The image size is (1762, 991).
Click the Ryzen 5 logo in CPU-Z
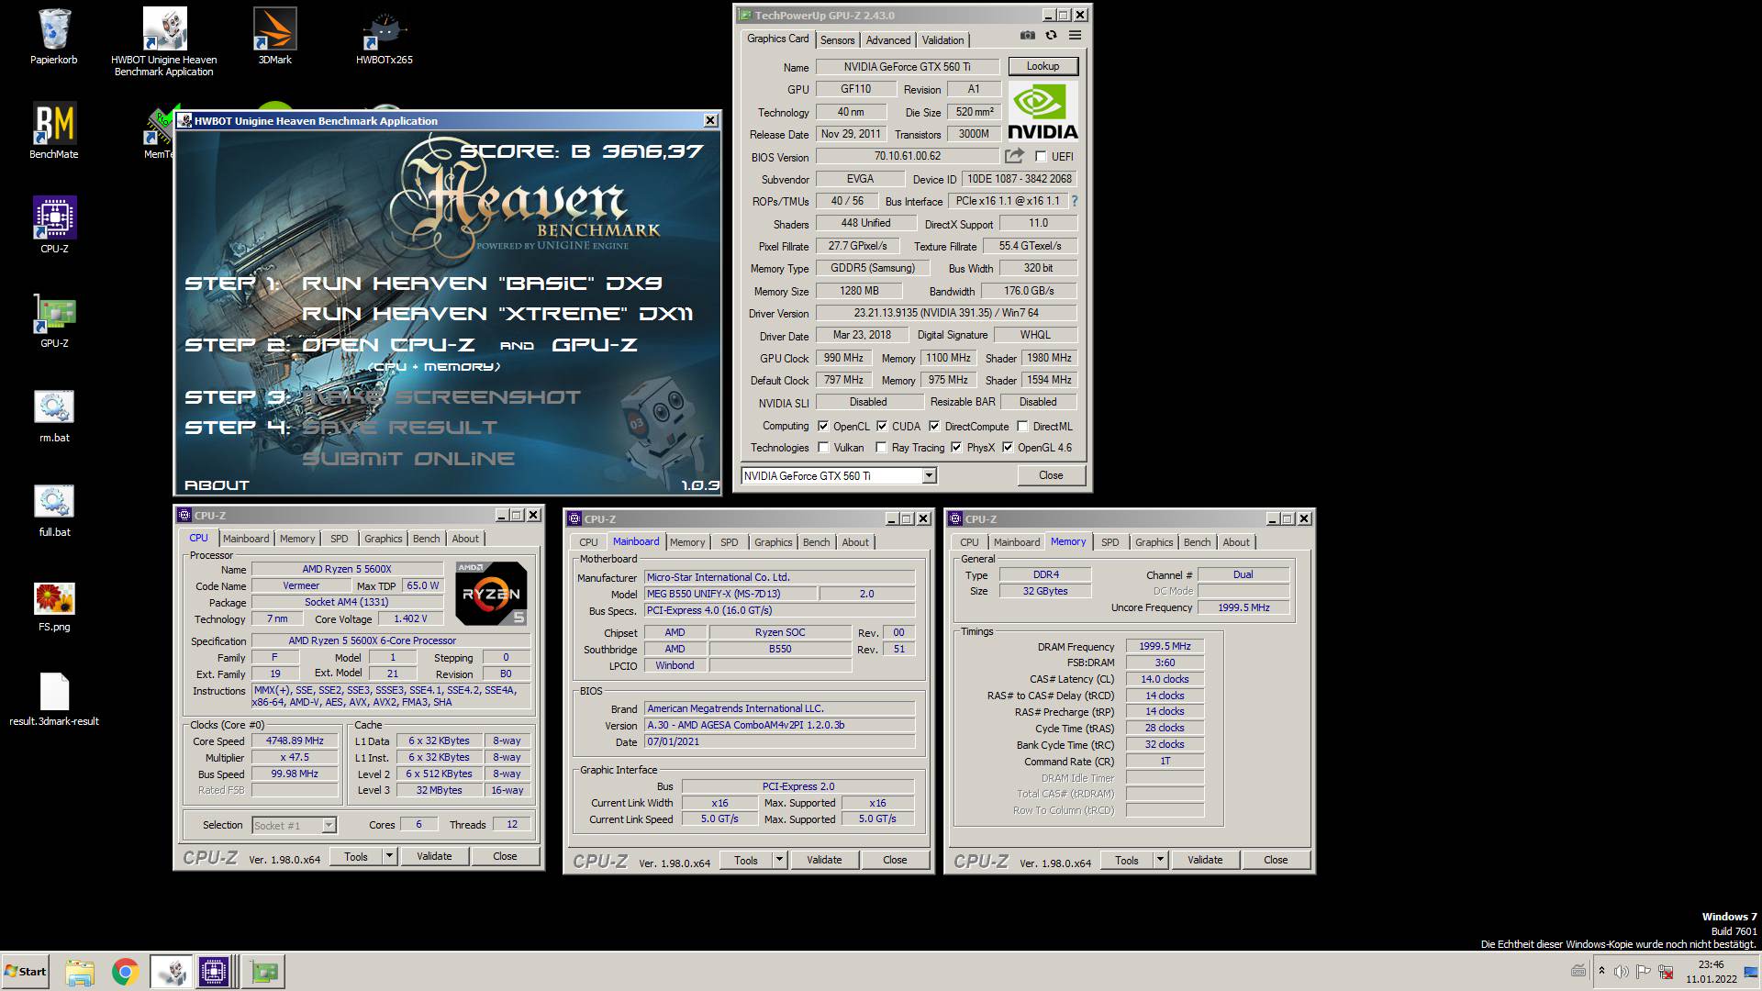[491, 593]
